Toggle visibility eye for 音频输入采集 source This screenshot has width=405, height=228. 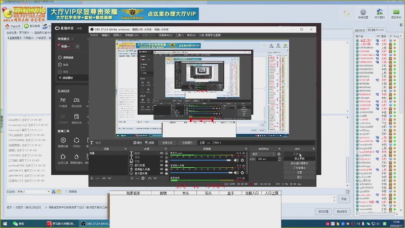coord(161,169)
